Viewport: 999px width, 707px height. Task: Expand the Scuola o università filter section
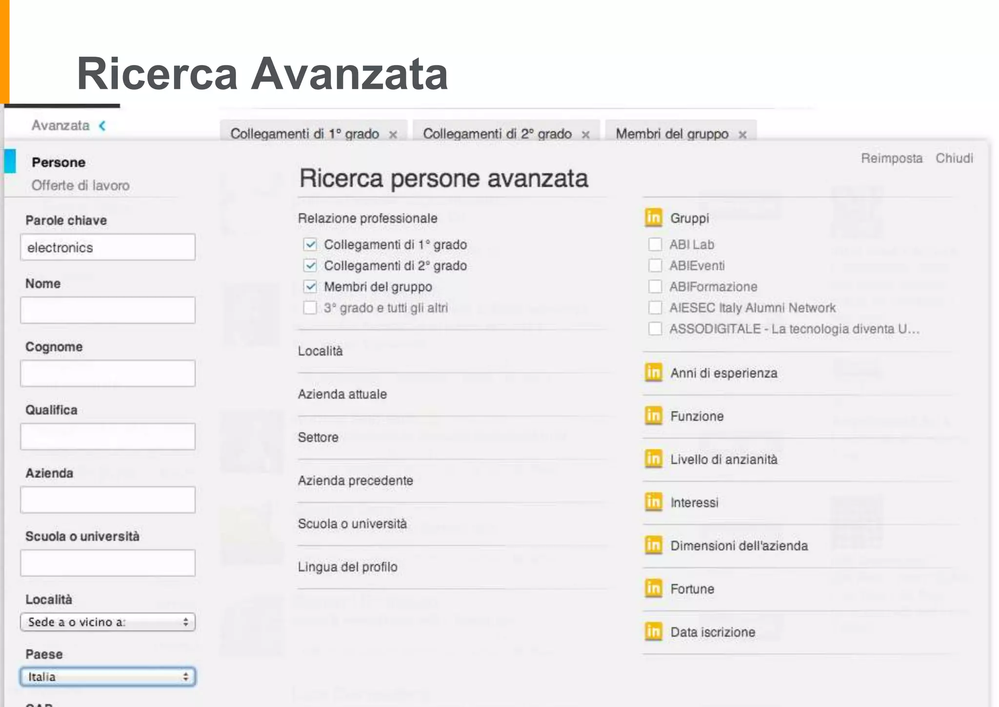pyautogui.click(x=352, y=524)
